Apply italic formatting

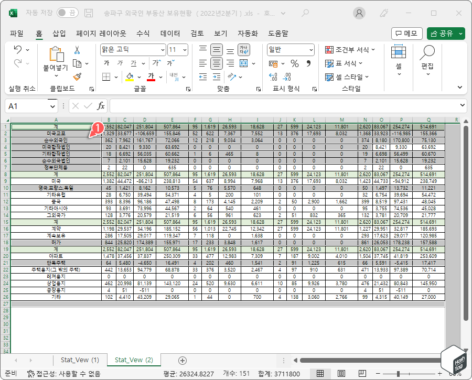point(120,63)
